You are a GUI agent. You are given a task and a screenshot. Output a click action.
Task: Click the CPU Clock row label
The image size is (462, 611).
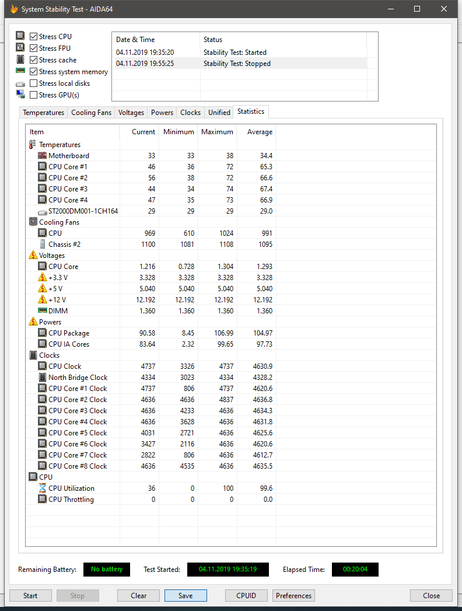pos(65,366)
